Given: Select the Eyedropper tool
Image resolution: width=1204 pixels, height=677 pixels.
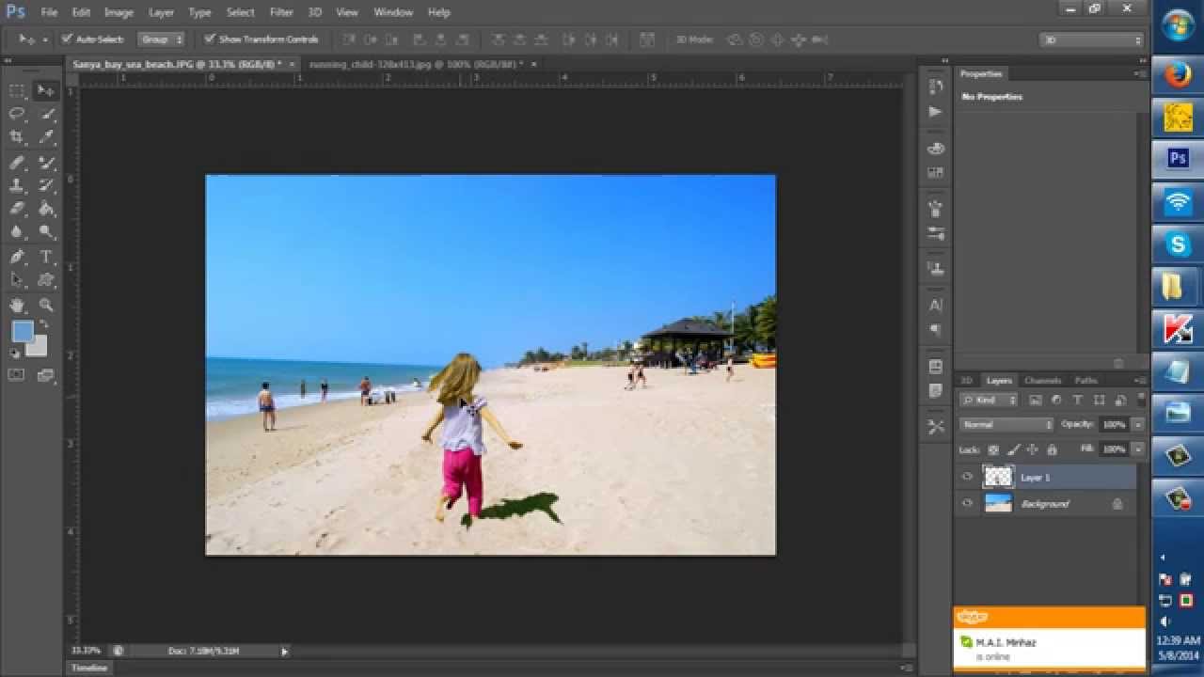Looking at the screenshot, I should (45, 137).
